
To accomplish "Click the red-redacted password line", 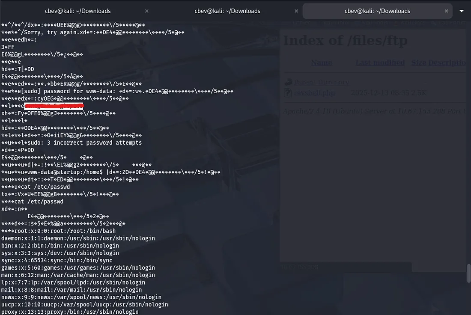I will click(54, 106).
